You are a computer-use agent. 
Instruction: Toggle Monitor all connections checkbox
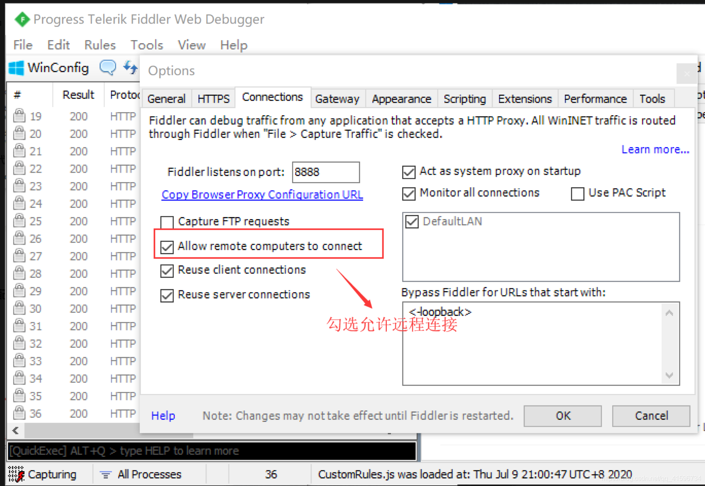click(x=409, y=193)
